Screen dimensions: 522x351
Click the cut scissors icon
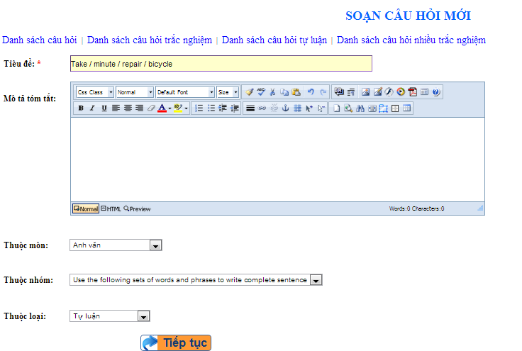click(x=272, y=92)
